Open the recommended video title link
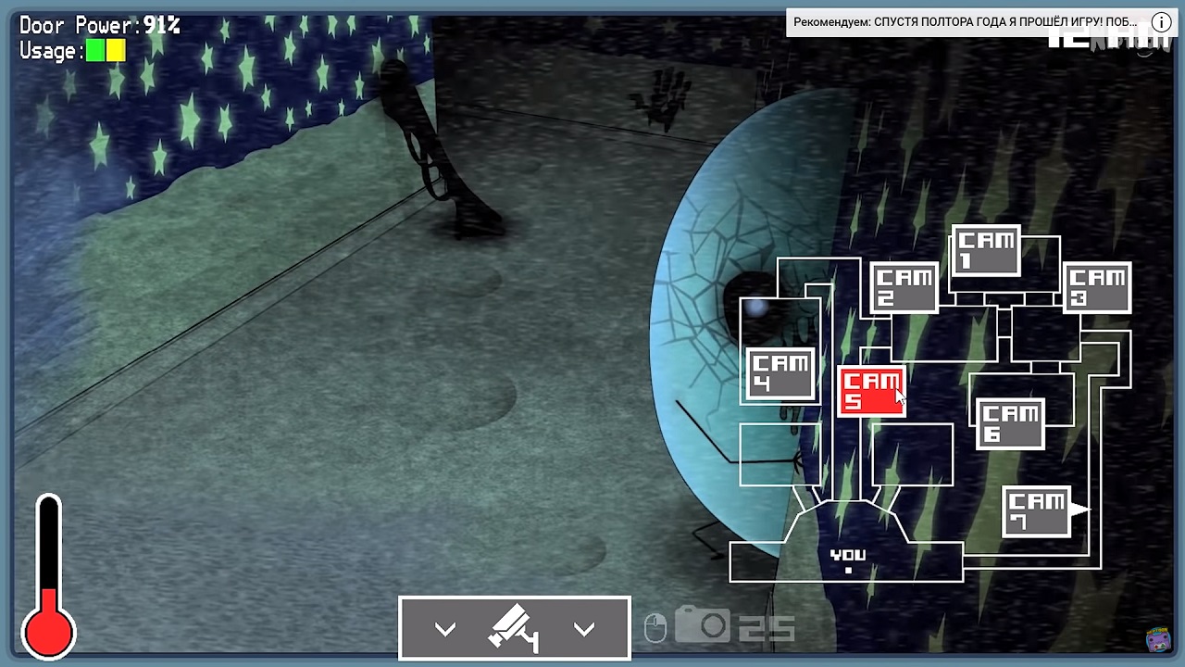Viewport: 1185px width, 667px height. (x=965, y=22)
